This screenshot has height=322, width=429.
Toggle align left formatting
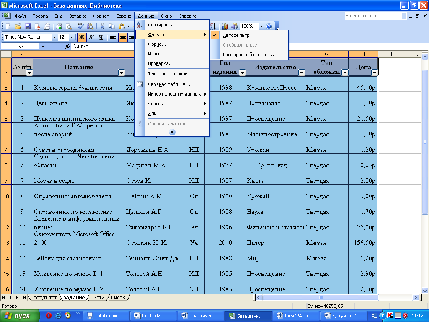click(113, 37)
